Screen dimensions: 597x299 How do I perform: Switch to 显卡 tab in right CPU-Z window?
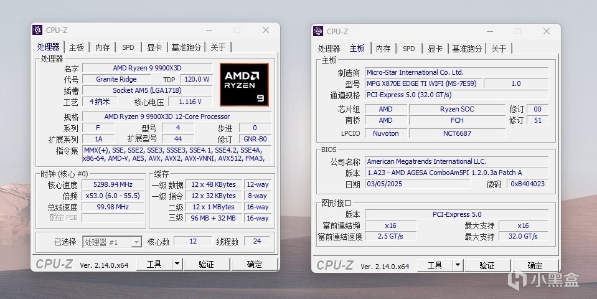[435, 49]
